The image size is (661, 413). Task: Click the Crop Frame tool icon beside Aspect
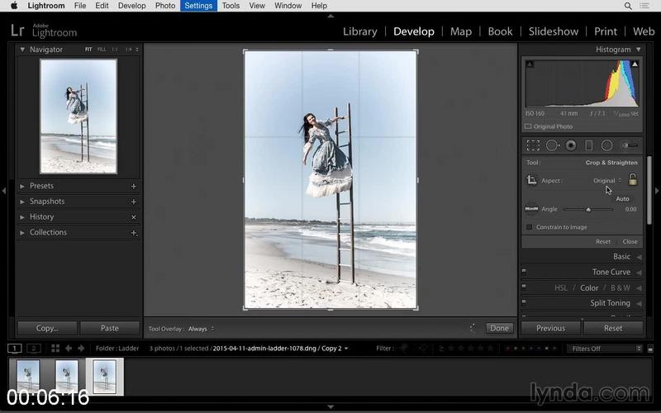coord(531,180)
